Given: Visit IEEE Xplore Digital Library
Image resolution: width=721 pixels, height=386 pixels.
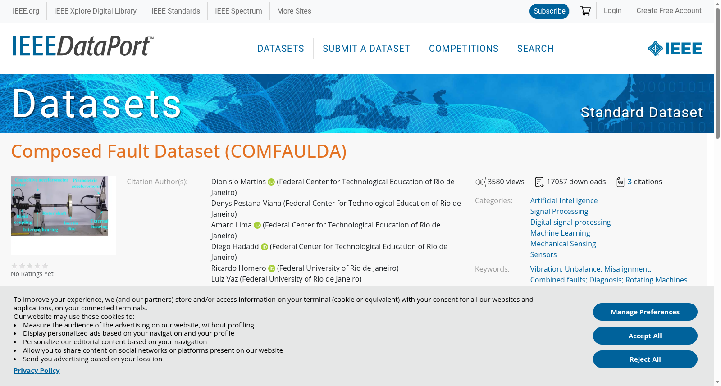Looking at the screenshot, I should pyautogui.click(x=95, y=11).
